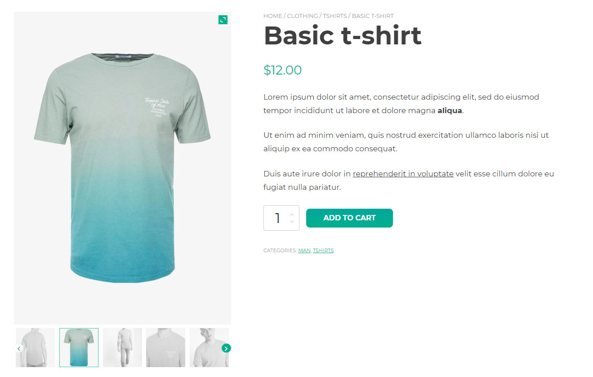Image resolution: width=593 pixels, height=377 pixels.
Task: Select the last thumbnail of posing man
Action: pos(209,348)
